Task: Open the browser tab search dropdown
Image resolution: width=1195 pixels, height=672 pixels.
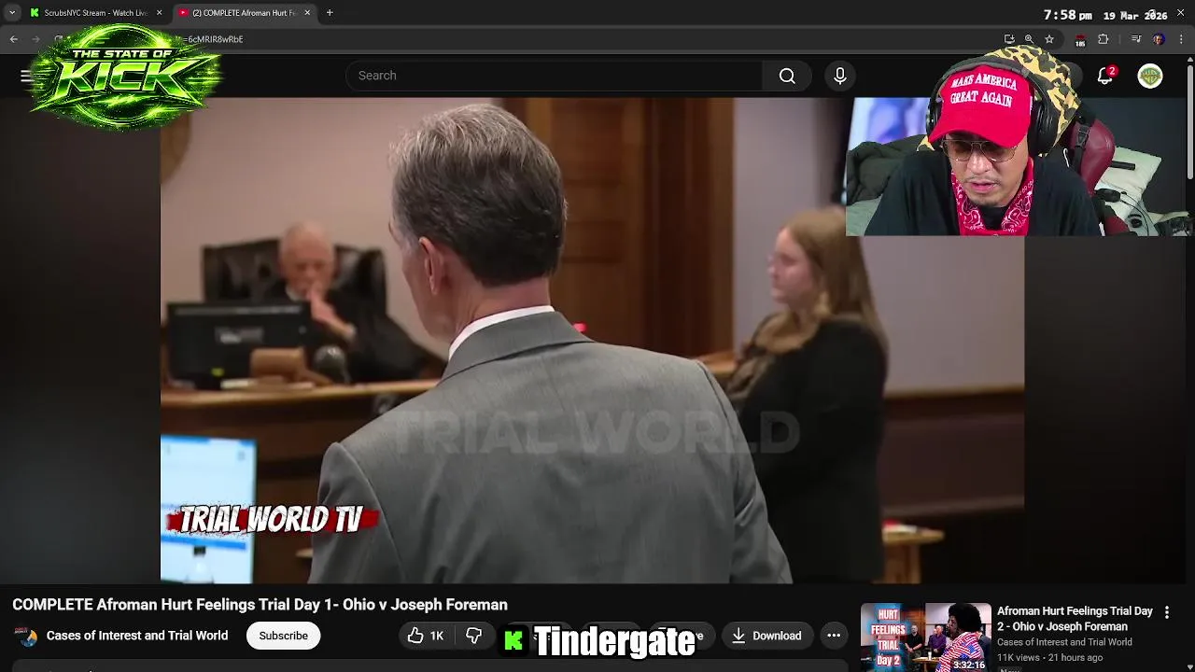Action: [x=12, y=13]
